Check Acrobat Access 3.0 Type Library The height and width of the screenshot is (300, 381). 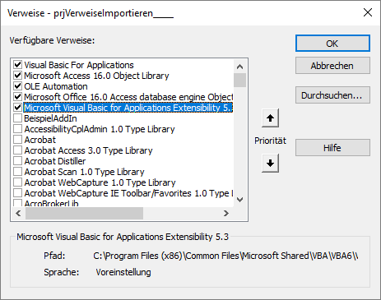click(x=18, y=150)
